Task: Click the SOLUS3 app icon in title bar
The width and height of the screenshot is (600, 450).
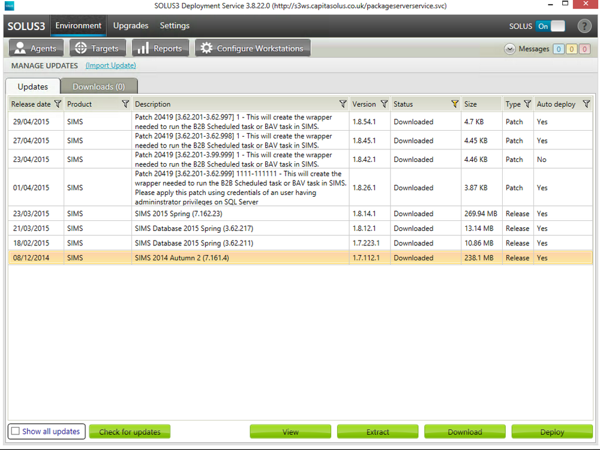Action: tap(9, 6)
